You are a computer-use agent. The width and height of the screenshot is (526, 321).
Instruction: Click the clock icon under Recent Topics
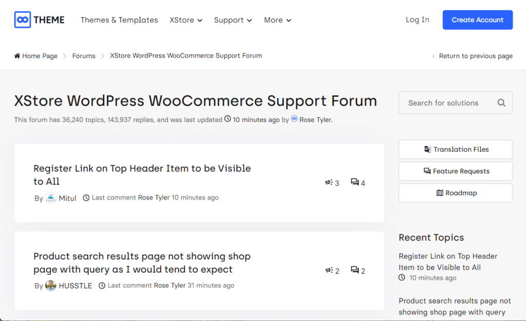(402, 277)
